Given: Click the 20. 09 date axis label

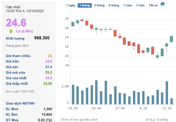Looking at the screenshot, I should point(96,108).
